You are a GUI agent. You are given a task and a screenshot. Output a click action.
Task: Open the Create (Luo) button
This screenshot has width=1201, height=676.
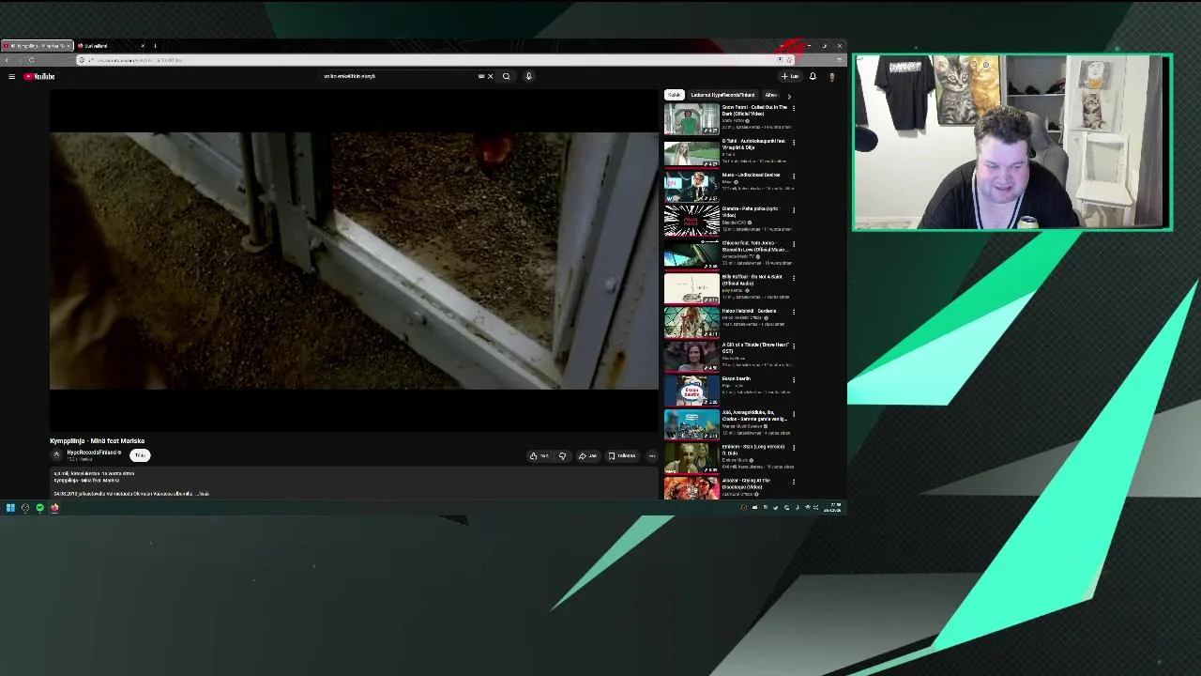(790, 76)
